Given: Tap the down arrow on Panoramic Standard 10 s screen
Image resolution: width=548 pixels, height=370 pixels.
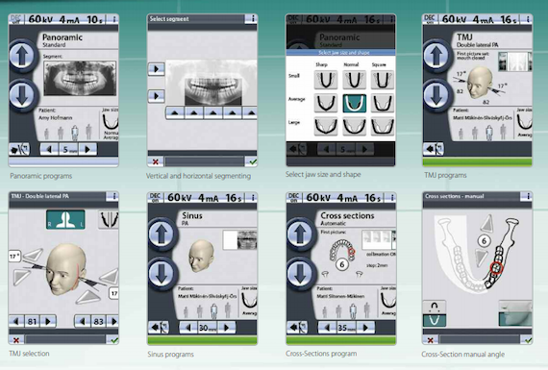Looking at the screenshot, I should pyautogui.click(x=22, y=95).
